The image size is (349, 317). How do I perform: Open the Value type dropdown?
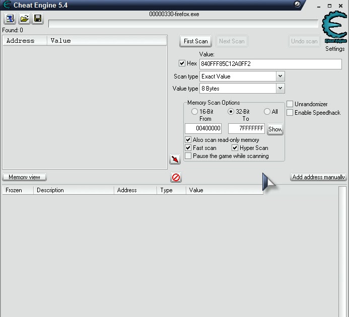[280, 89]
